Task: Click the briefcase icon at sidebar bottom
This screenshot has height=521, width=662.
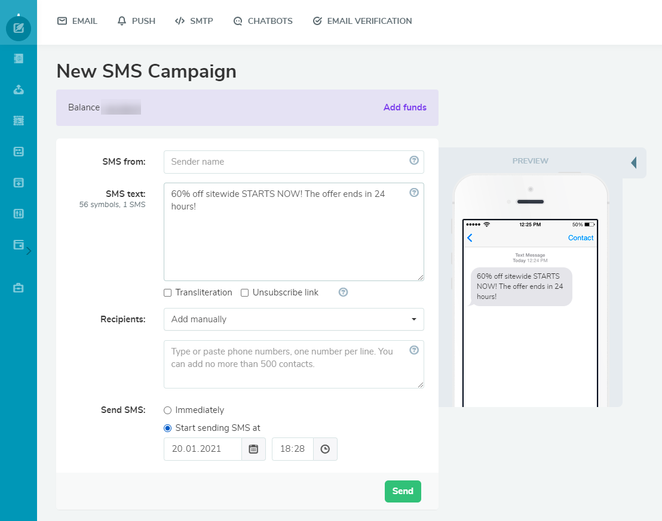Action: coord(19,287)
